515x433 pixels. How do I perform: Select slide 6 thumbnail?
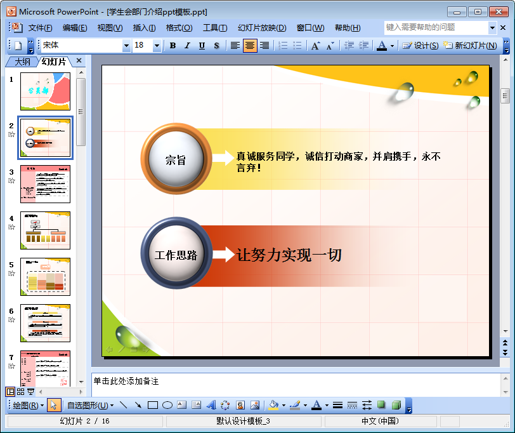(x=45, y=323)
